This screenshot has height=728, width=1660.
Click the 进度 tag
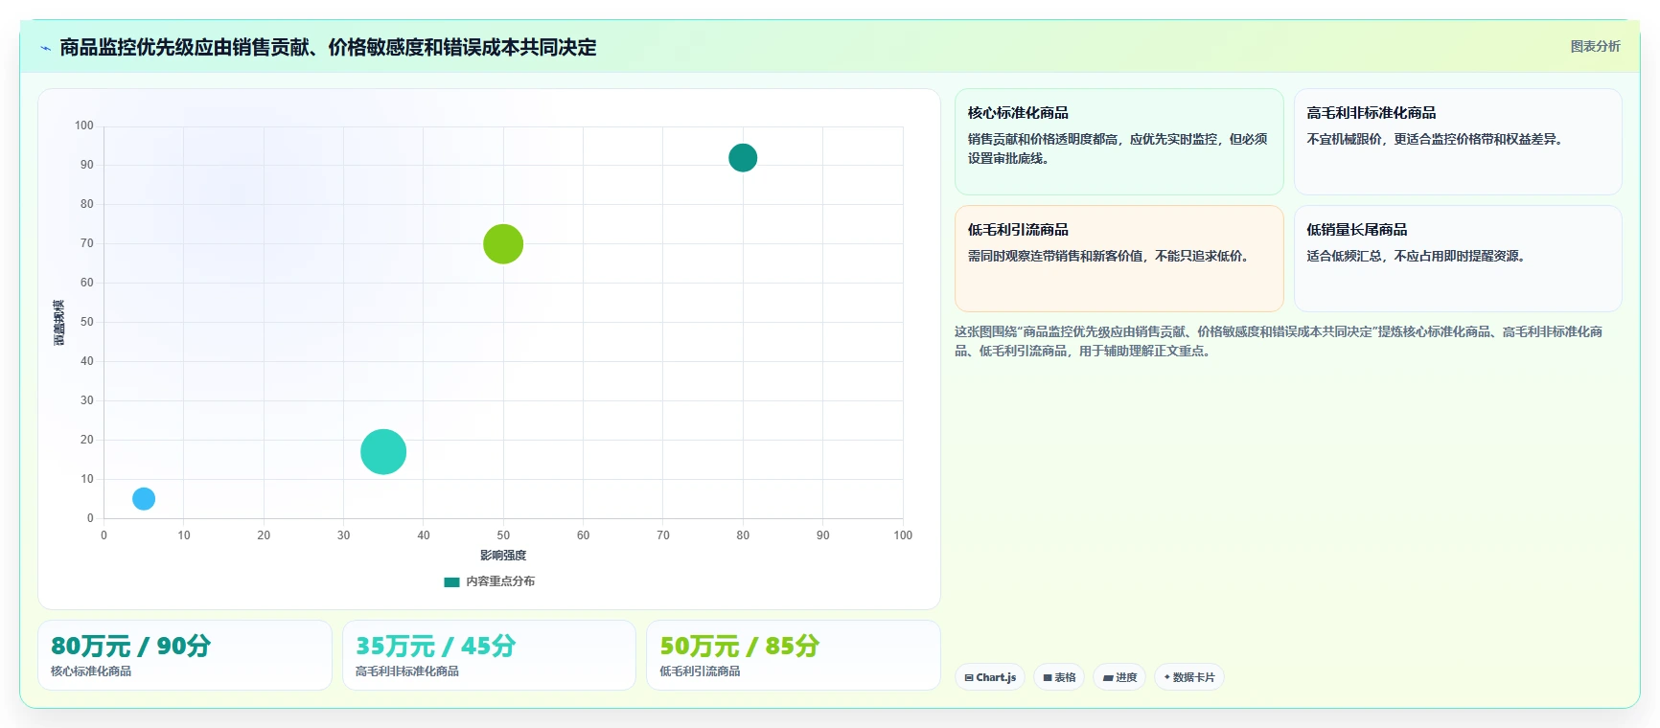click(x=1119, y=677)
